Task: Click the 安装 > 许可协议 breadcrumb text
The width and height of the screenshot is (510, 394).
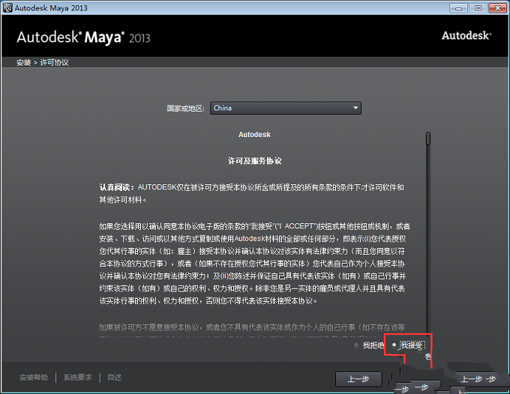Action: coord(43,62)
